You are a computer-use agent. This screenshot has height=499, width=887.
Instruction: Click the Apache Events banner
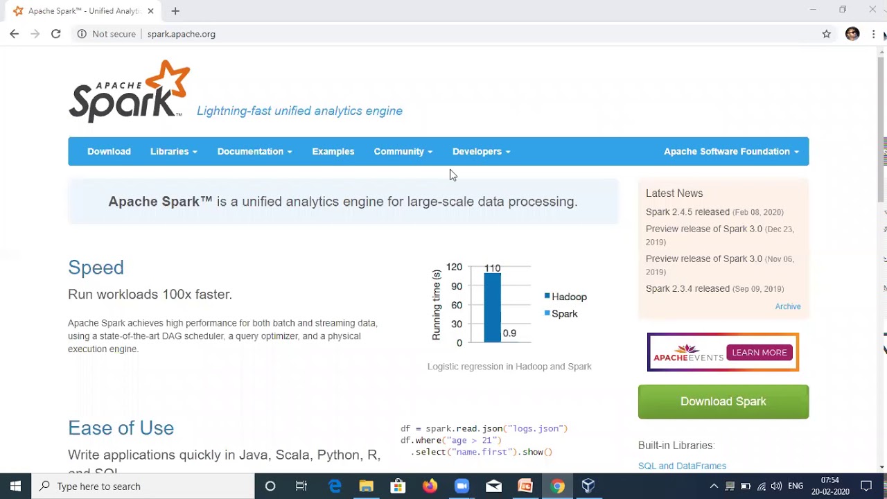(723, 352)
